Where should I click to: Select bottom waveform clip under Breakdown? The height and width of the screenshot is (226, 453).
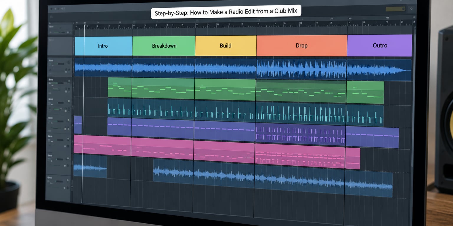coord(173,171)
